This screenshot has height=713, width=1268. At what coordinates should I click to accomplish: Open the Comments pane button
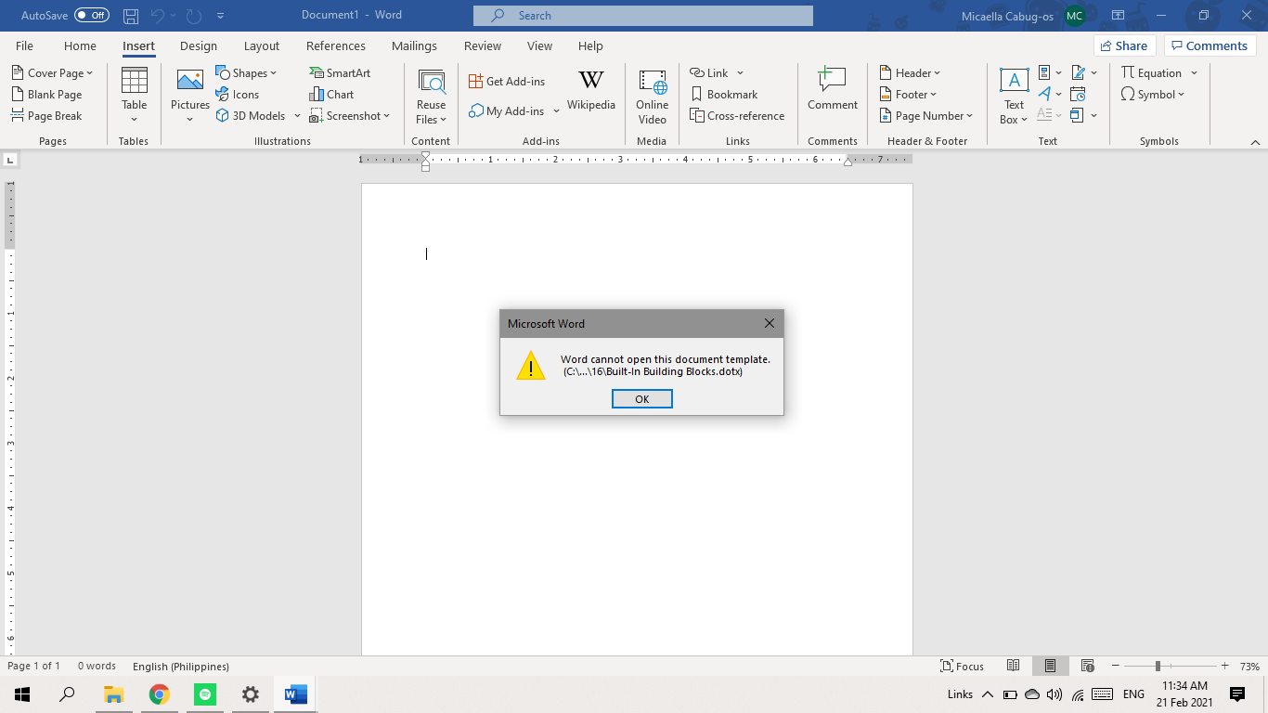tap(1210, 45)
